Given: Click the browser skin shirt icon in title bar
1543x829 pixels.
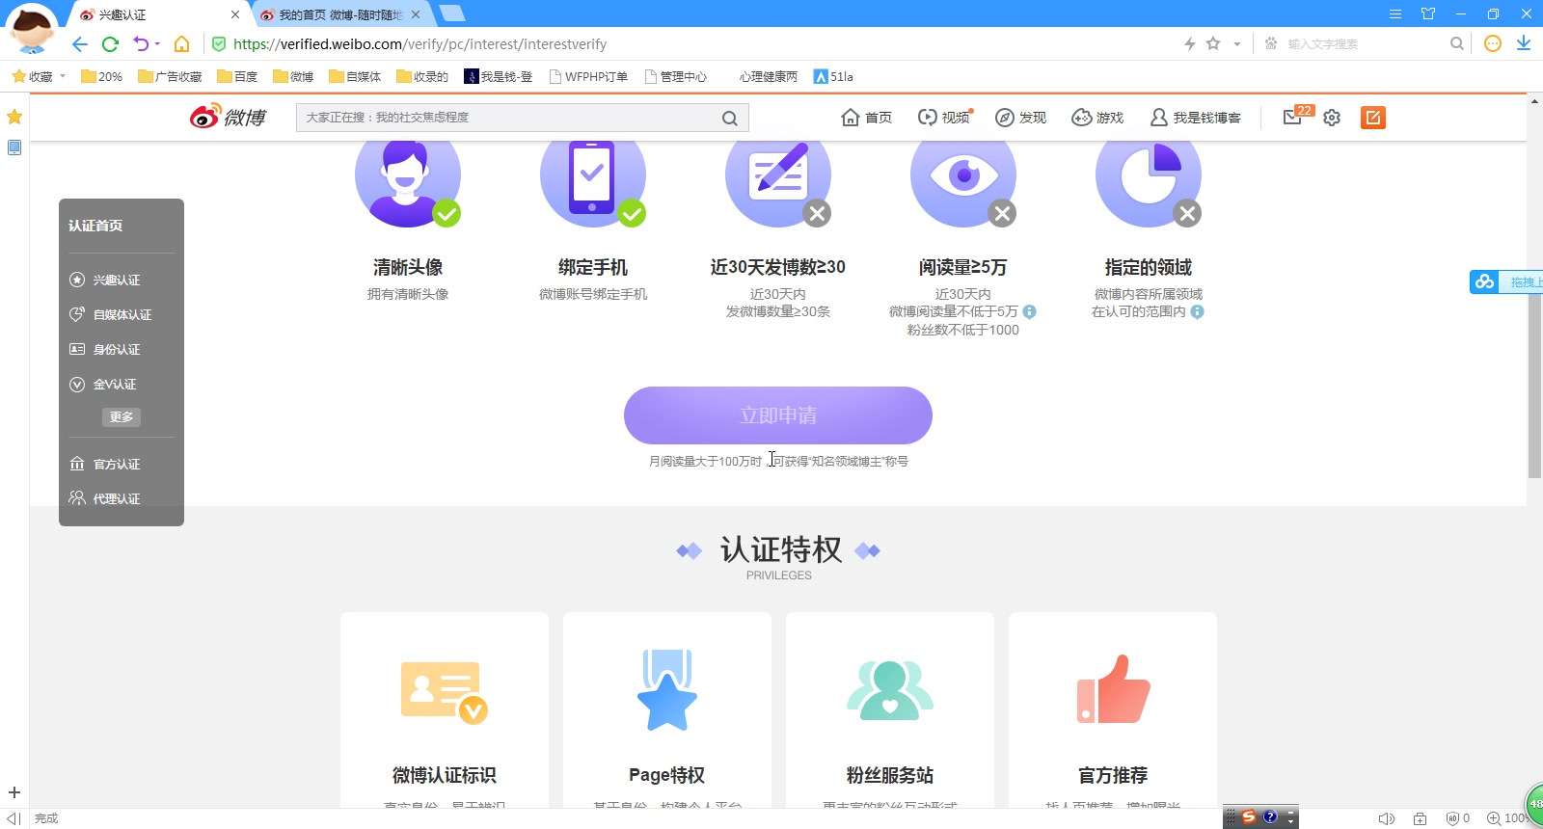Looking at the screenshot, I should point(1428,13).
